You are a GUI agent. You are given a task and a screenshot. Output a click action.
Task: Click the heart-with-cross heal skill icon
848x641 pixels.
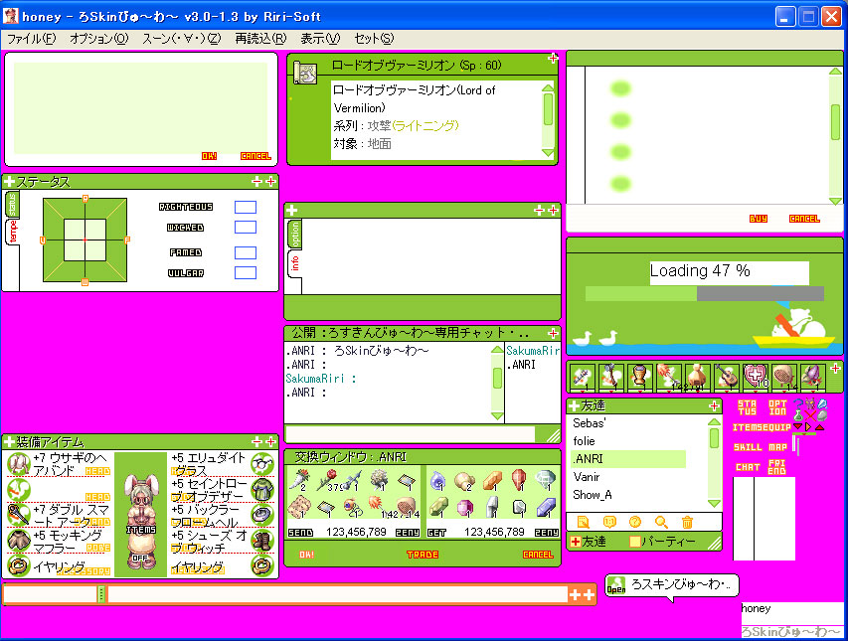click(755, 377)
